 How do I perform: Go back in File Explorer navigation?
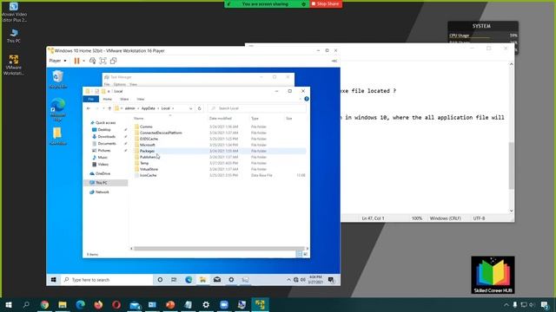[x=89, y=108]
